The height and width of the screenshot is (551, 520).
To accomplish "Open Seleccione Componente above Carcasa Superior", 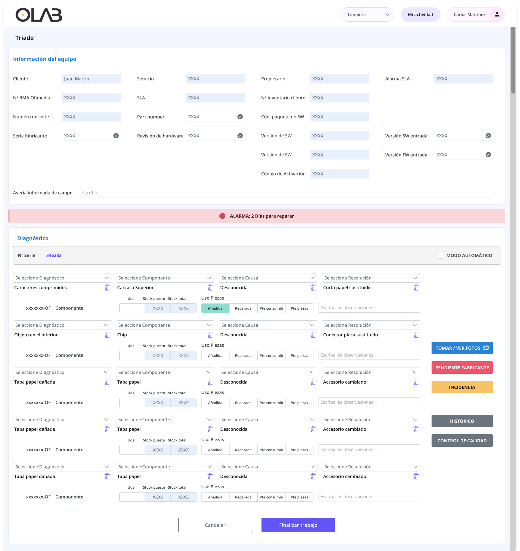I will (165, 278).
